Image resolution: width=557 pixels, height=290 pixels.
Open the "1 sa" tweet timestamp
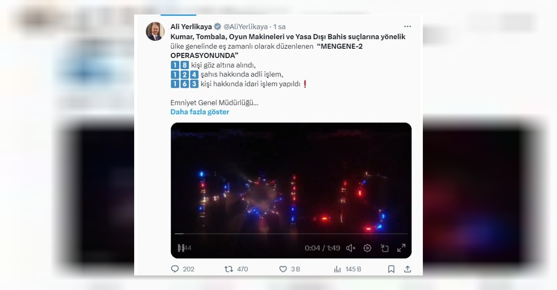(x=279, y=27)
